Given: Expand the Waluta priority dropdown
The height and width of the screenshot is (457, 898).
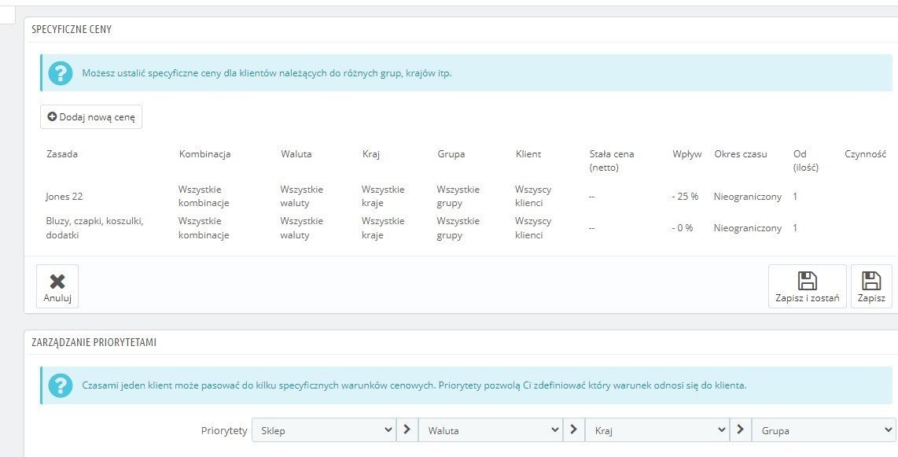Looking at the screenshot, I should coord(490,430).
